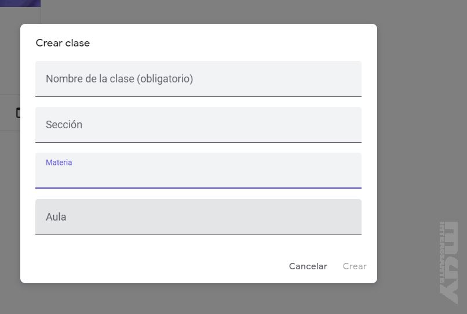Image resolution: width=467 pixels, height=314 pixels.
Task: Click inside the active Materia field
Action: coord(198,175)
